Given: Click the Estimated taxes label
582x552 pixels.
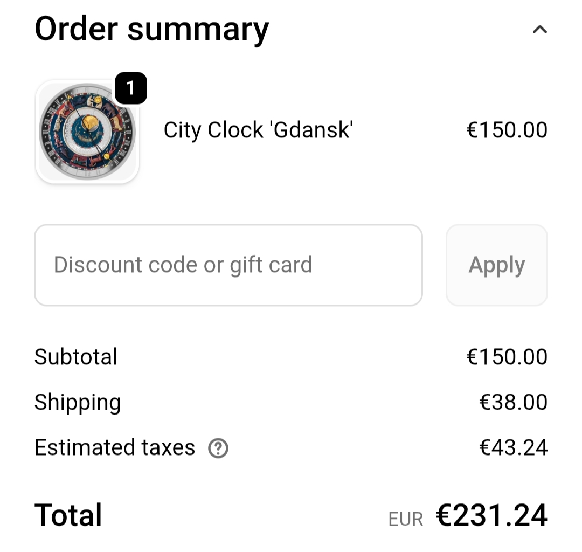Looking at the screenshot, I should pyautogui.click(x=115, y=448).
